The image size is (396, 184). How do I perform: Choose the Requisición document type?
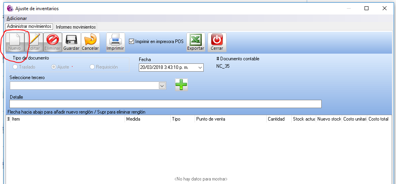coord(92,67)
